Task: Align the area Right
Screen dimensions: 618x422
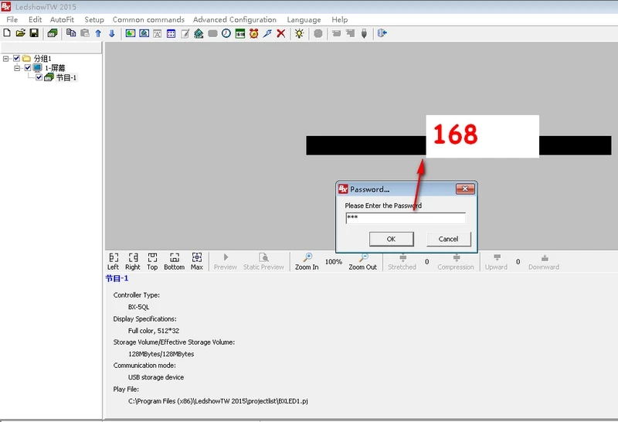Action: (133, 261)
